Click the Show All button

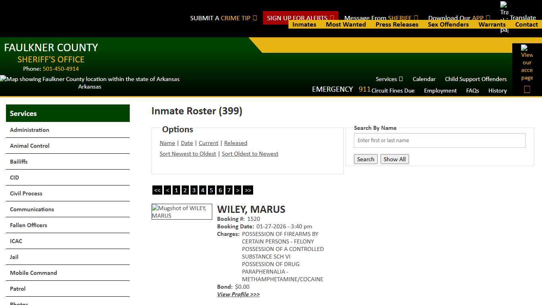click(394, 159)
